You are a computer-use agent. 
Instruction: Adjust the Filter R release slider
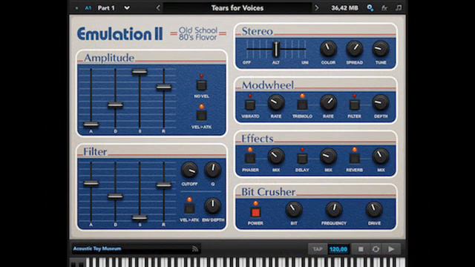point(164,185)
